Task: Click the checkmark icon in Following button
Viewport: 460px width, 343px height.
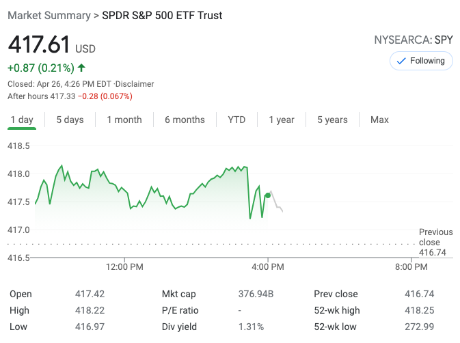Action: pos(401,61)
